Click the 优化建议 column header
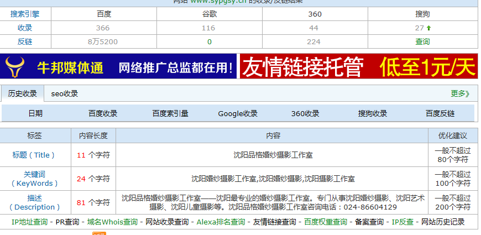The height and width of the screenshot is (235, 481). (453, 135)
